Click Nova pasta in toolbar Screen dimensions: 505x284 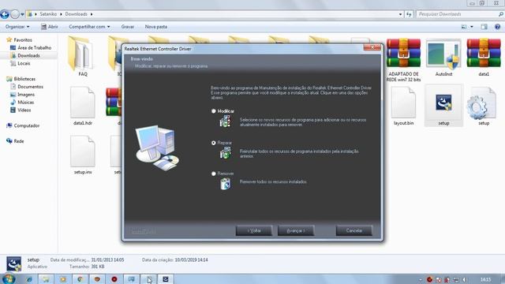(x=156, y=27)
